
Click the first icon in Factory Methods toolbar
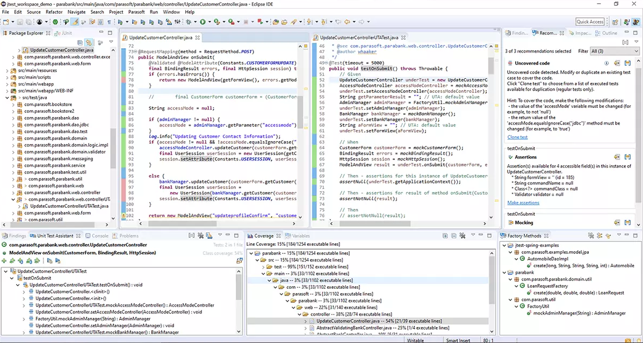(x=591, y=236)
